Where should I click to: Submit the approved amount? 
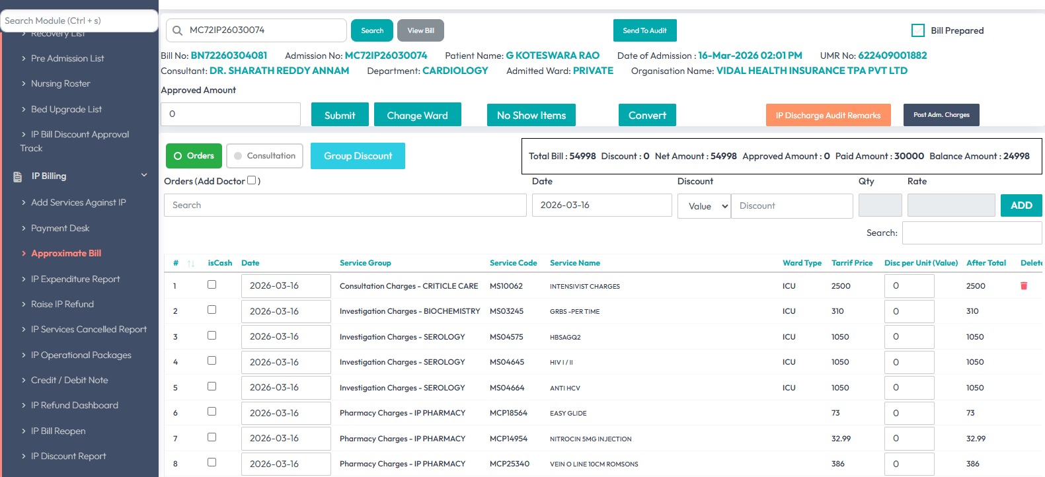(340, 115)
